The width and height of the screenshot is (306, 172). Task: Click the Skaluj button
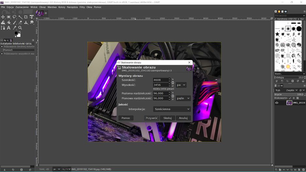click(167, 118)
